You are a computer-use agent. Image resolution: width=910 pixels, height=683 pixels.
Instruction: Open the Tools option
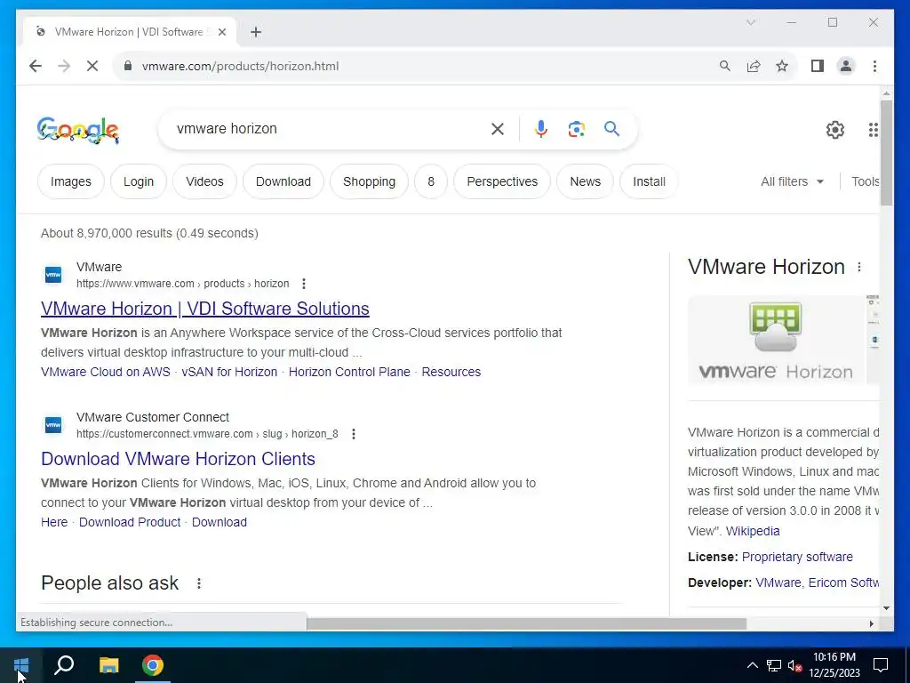click(x=865, y=181)
